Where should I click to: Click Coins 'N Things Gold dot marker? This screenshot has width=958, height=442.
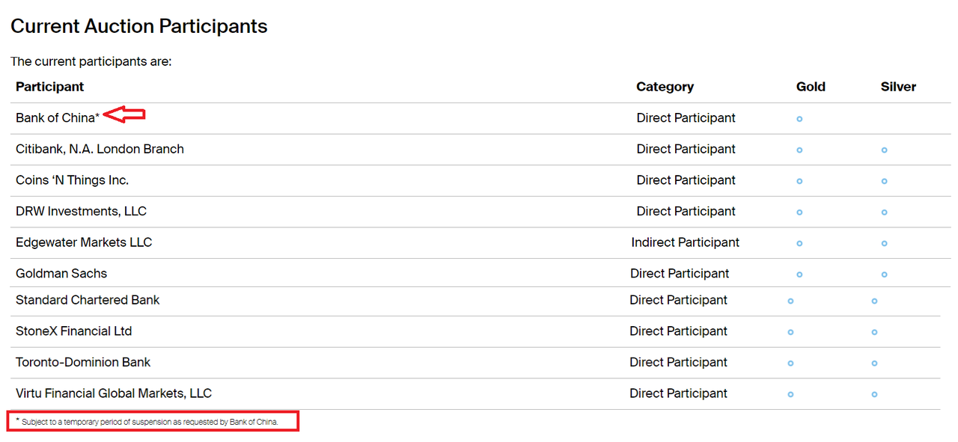[x=799, y=182]
